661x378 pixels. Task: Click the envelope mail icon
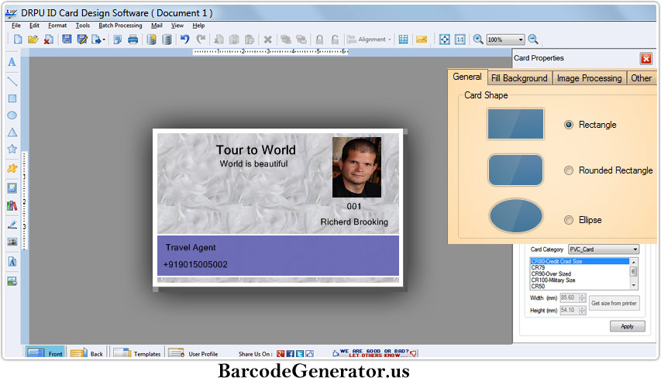[x=422, y=40]
